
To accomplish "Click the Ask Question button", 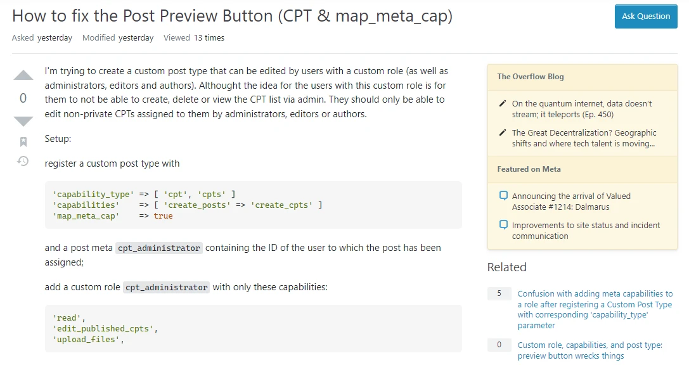I will tap(646, 16).
